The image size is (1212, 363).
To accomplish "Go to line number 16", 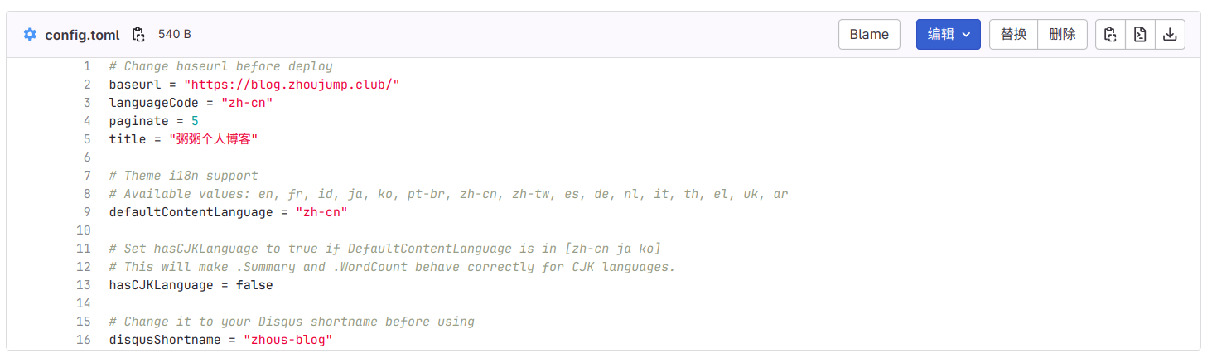I will [84, 340].
